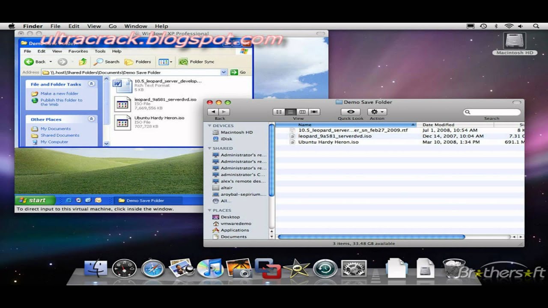
Task: Select leopard_9a581_serverdvd.iso in XP Explorer
Action: click(x=165, y=99)
